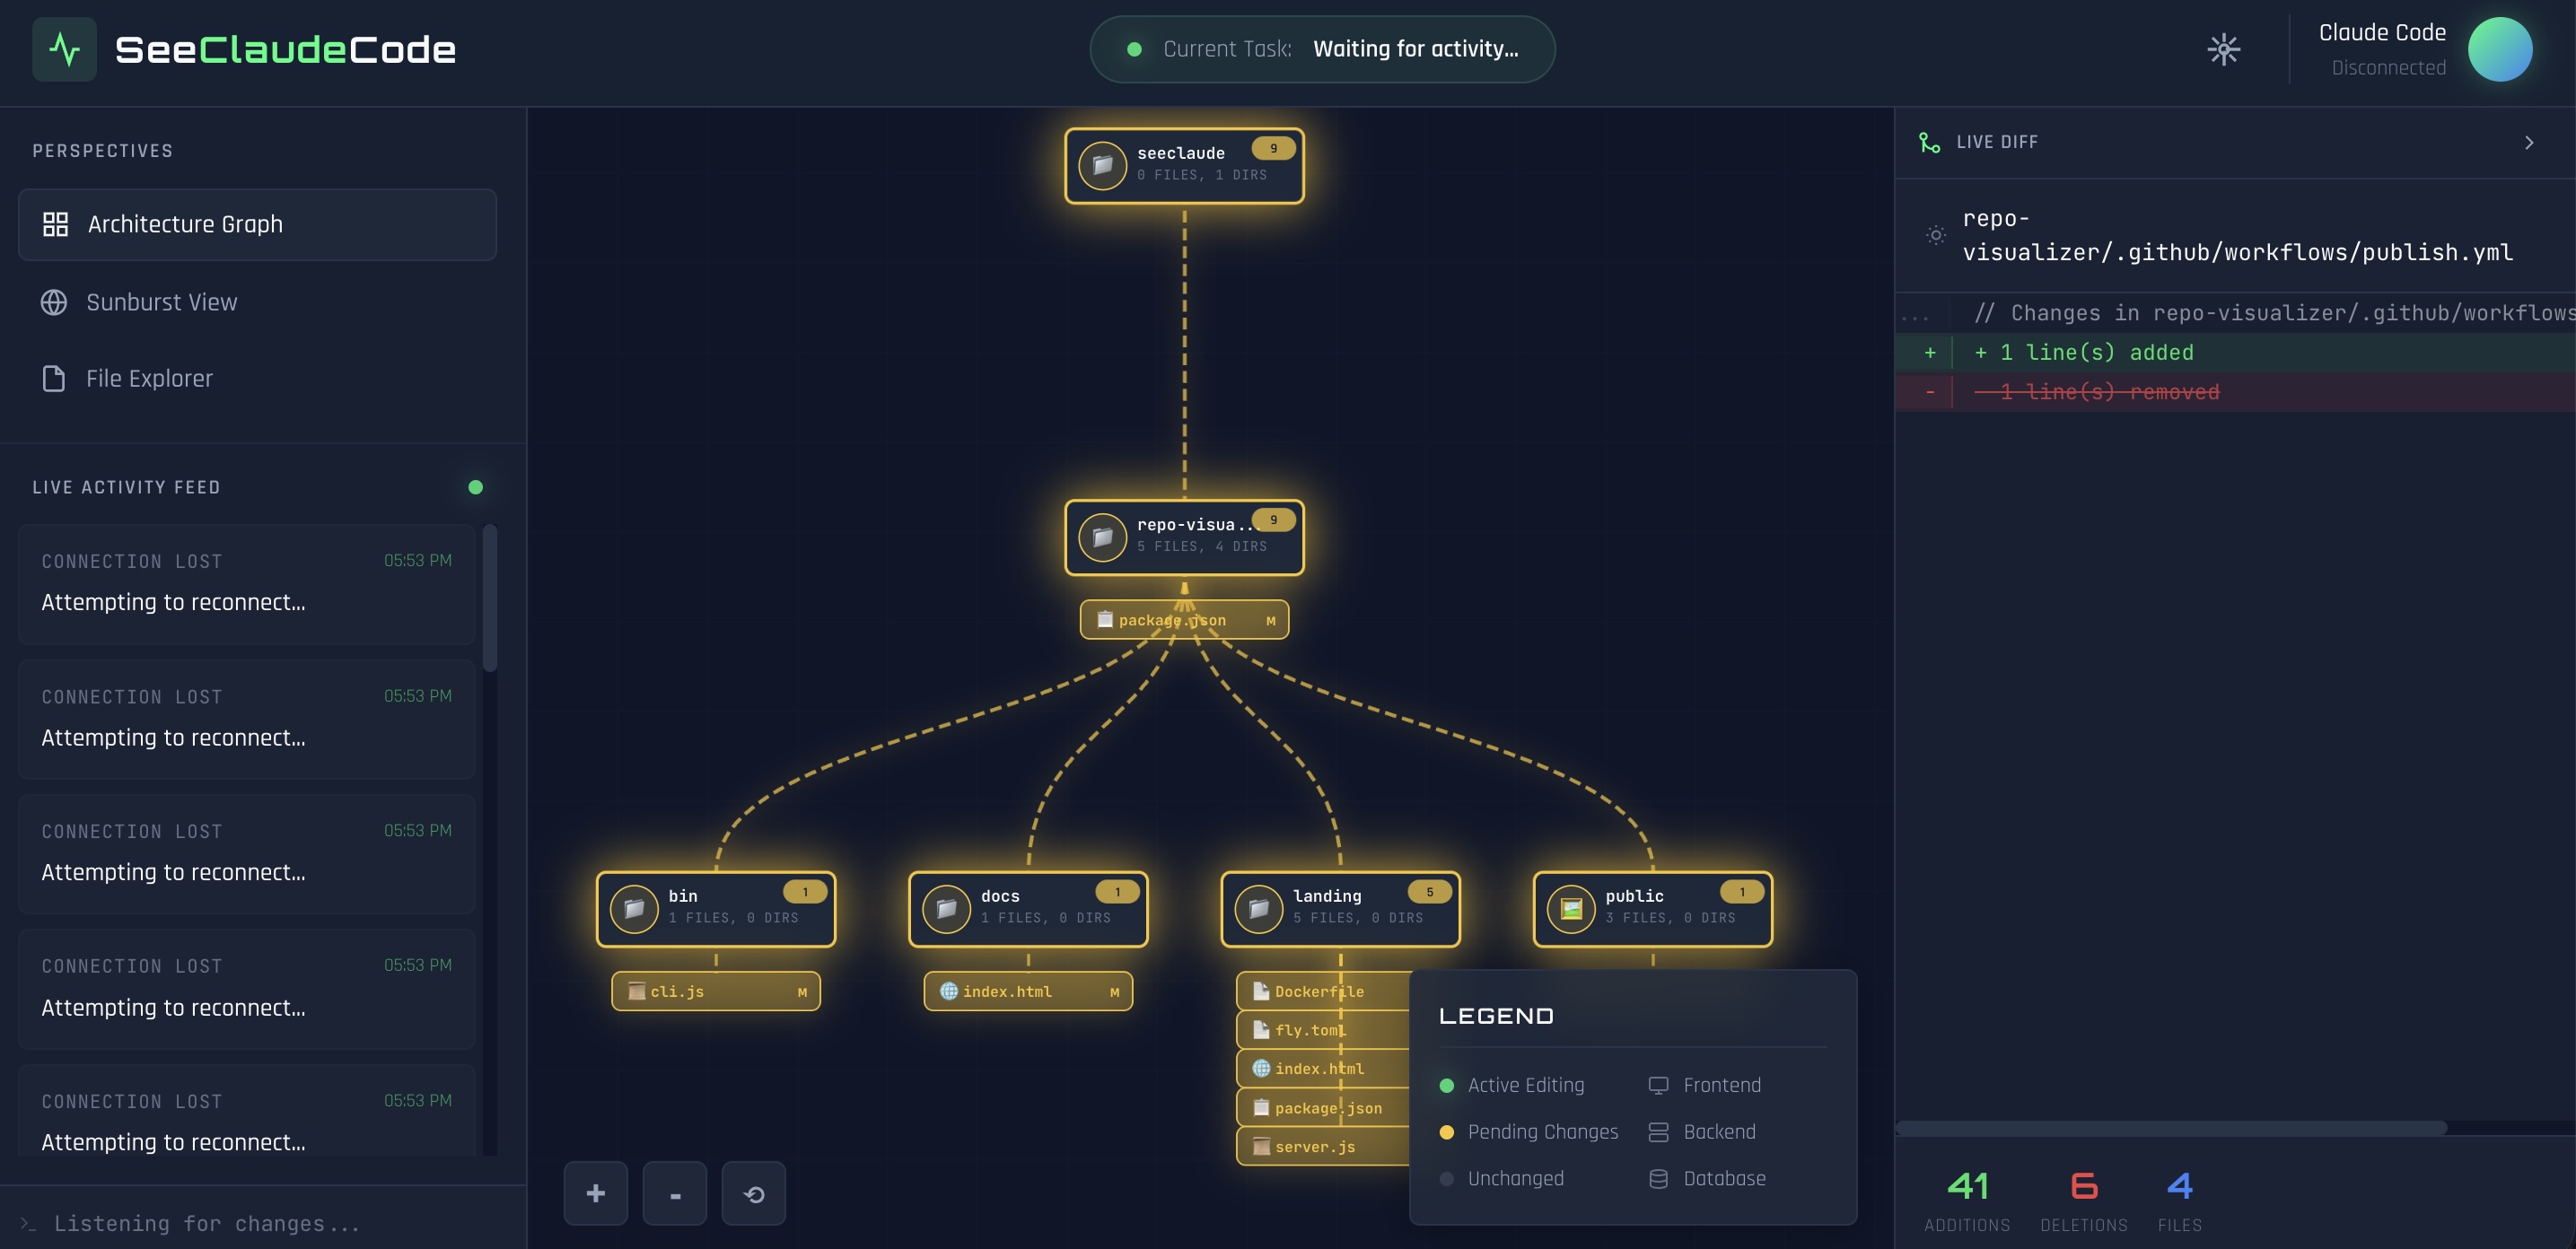Click the Live Diff branch icon
Screen dimensions: 2576x1249
coord(1928,141)
